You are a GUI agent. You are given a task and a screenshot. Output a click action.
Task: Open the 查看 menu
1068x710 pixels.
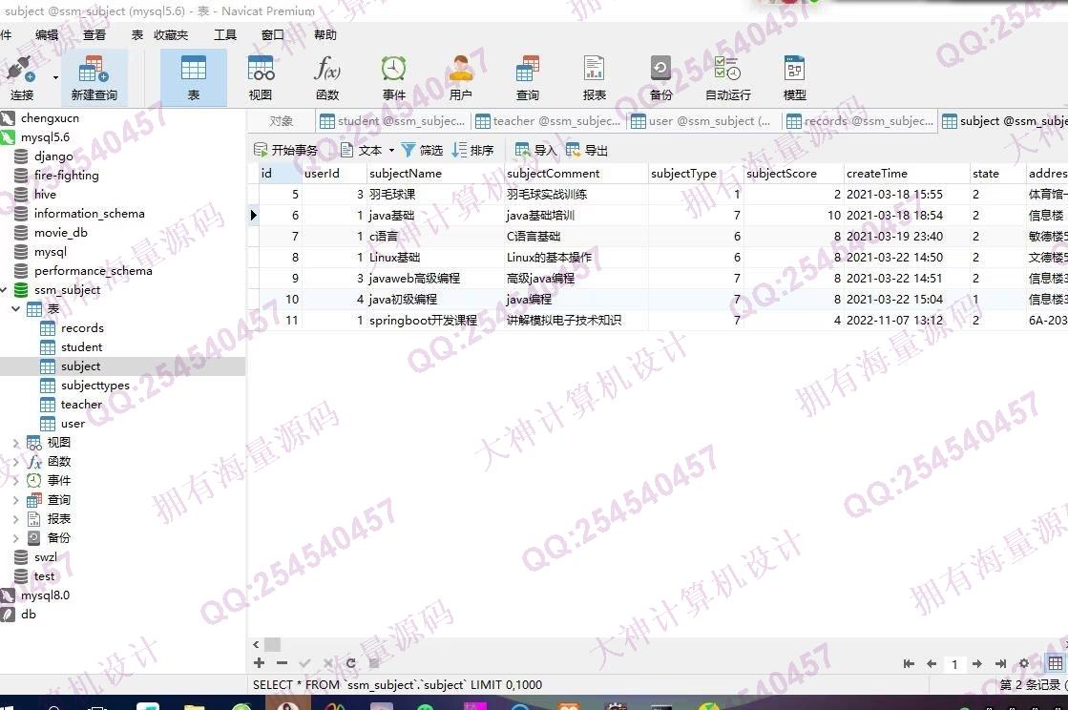pos(94,34)
